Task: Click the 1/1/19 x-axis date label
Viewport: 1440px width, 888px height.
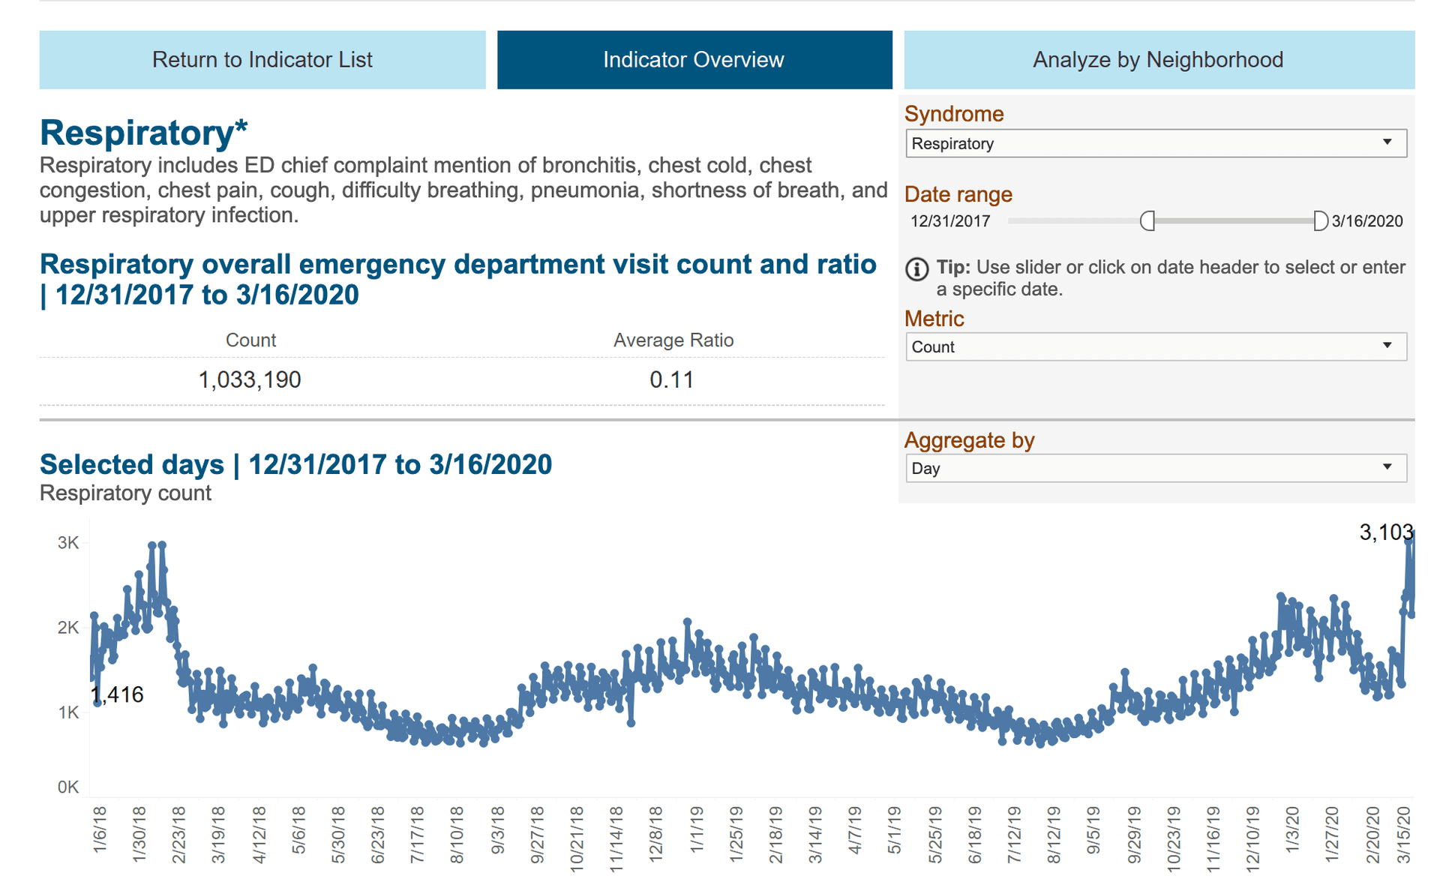Action: click(696, 829)
